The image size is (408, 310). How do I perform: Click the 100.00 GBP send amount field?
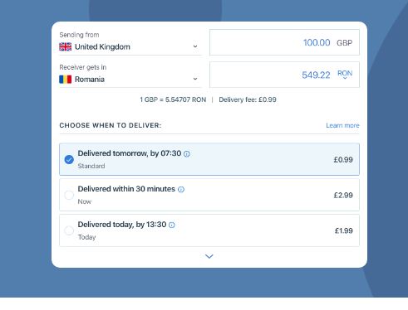pyautogui.click(x=284, y=42)
